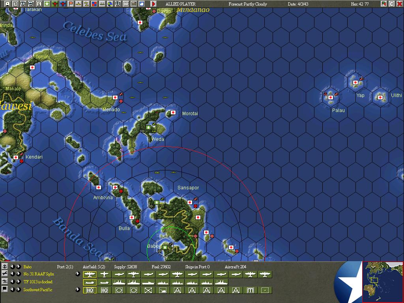Next task force arrow beside TF 1013
Screen dimensions: 404x303
18,281
